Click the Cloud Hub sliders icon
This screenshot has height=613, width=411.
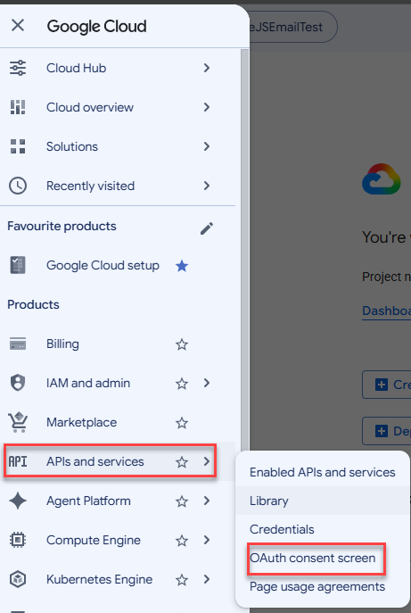tap(18, 68)
